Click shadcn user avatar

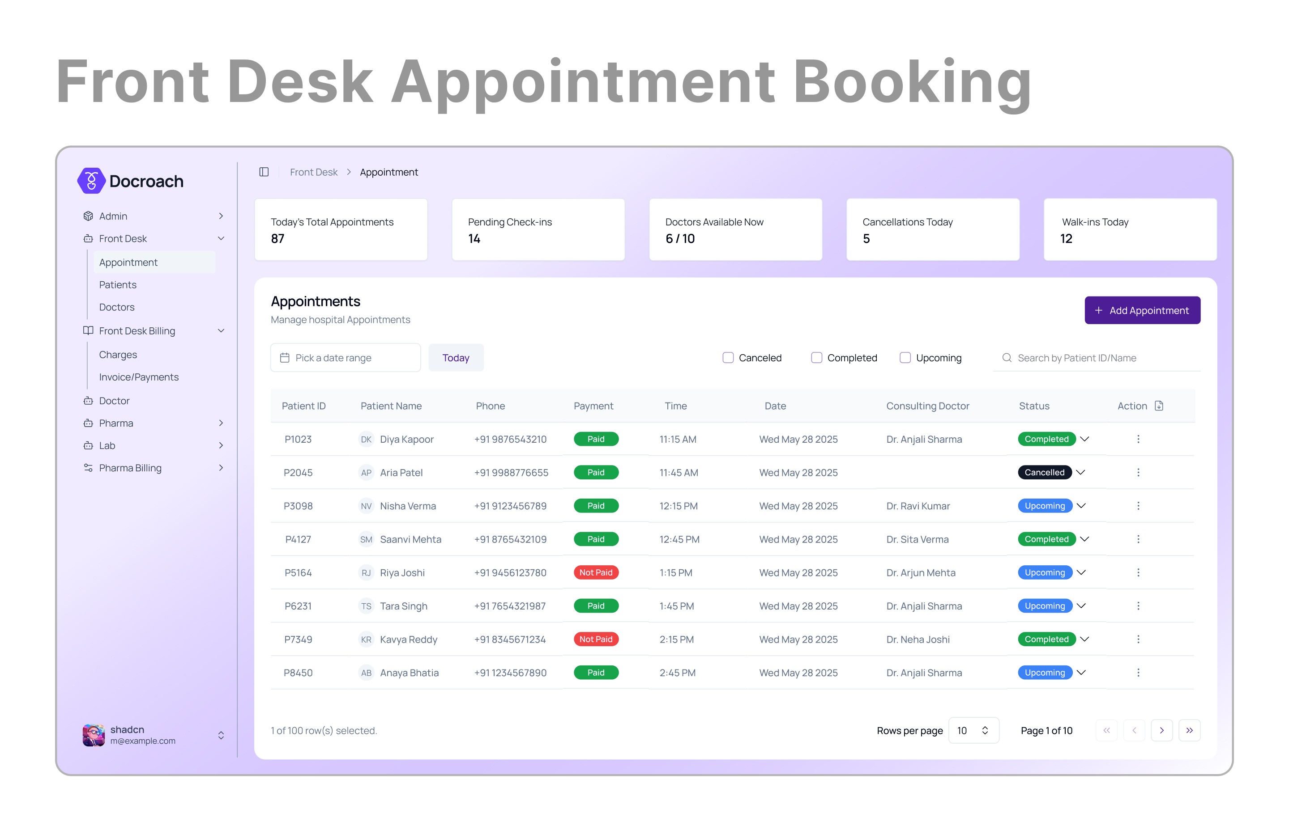(94, 735)
